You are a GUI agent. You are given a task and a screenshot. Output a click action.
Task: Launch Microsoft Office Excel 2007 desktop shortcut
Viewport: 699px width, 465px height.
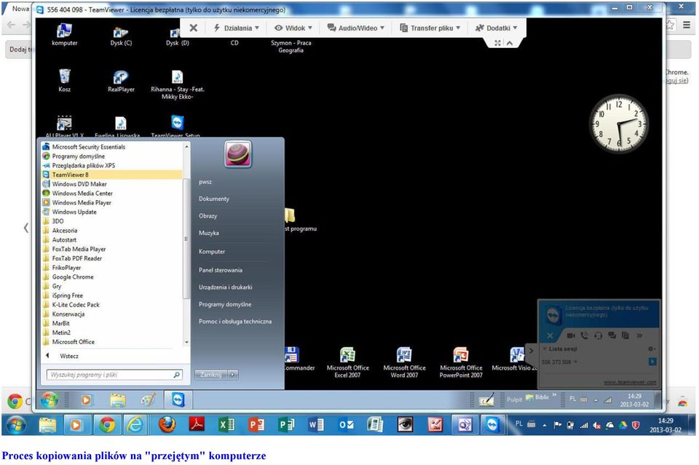pos(348,362)
